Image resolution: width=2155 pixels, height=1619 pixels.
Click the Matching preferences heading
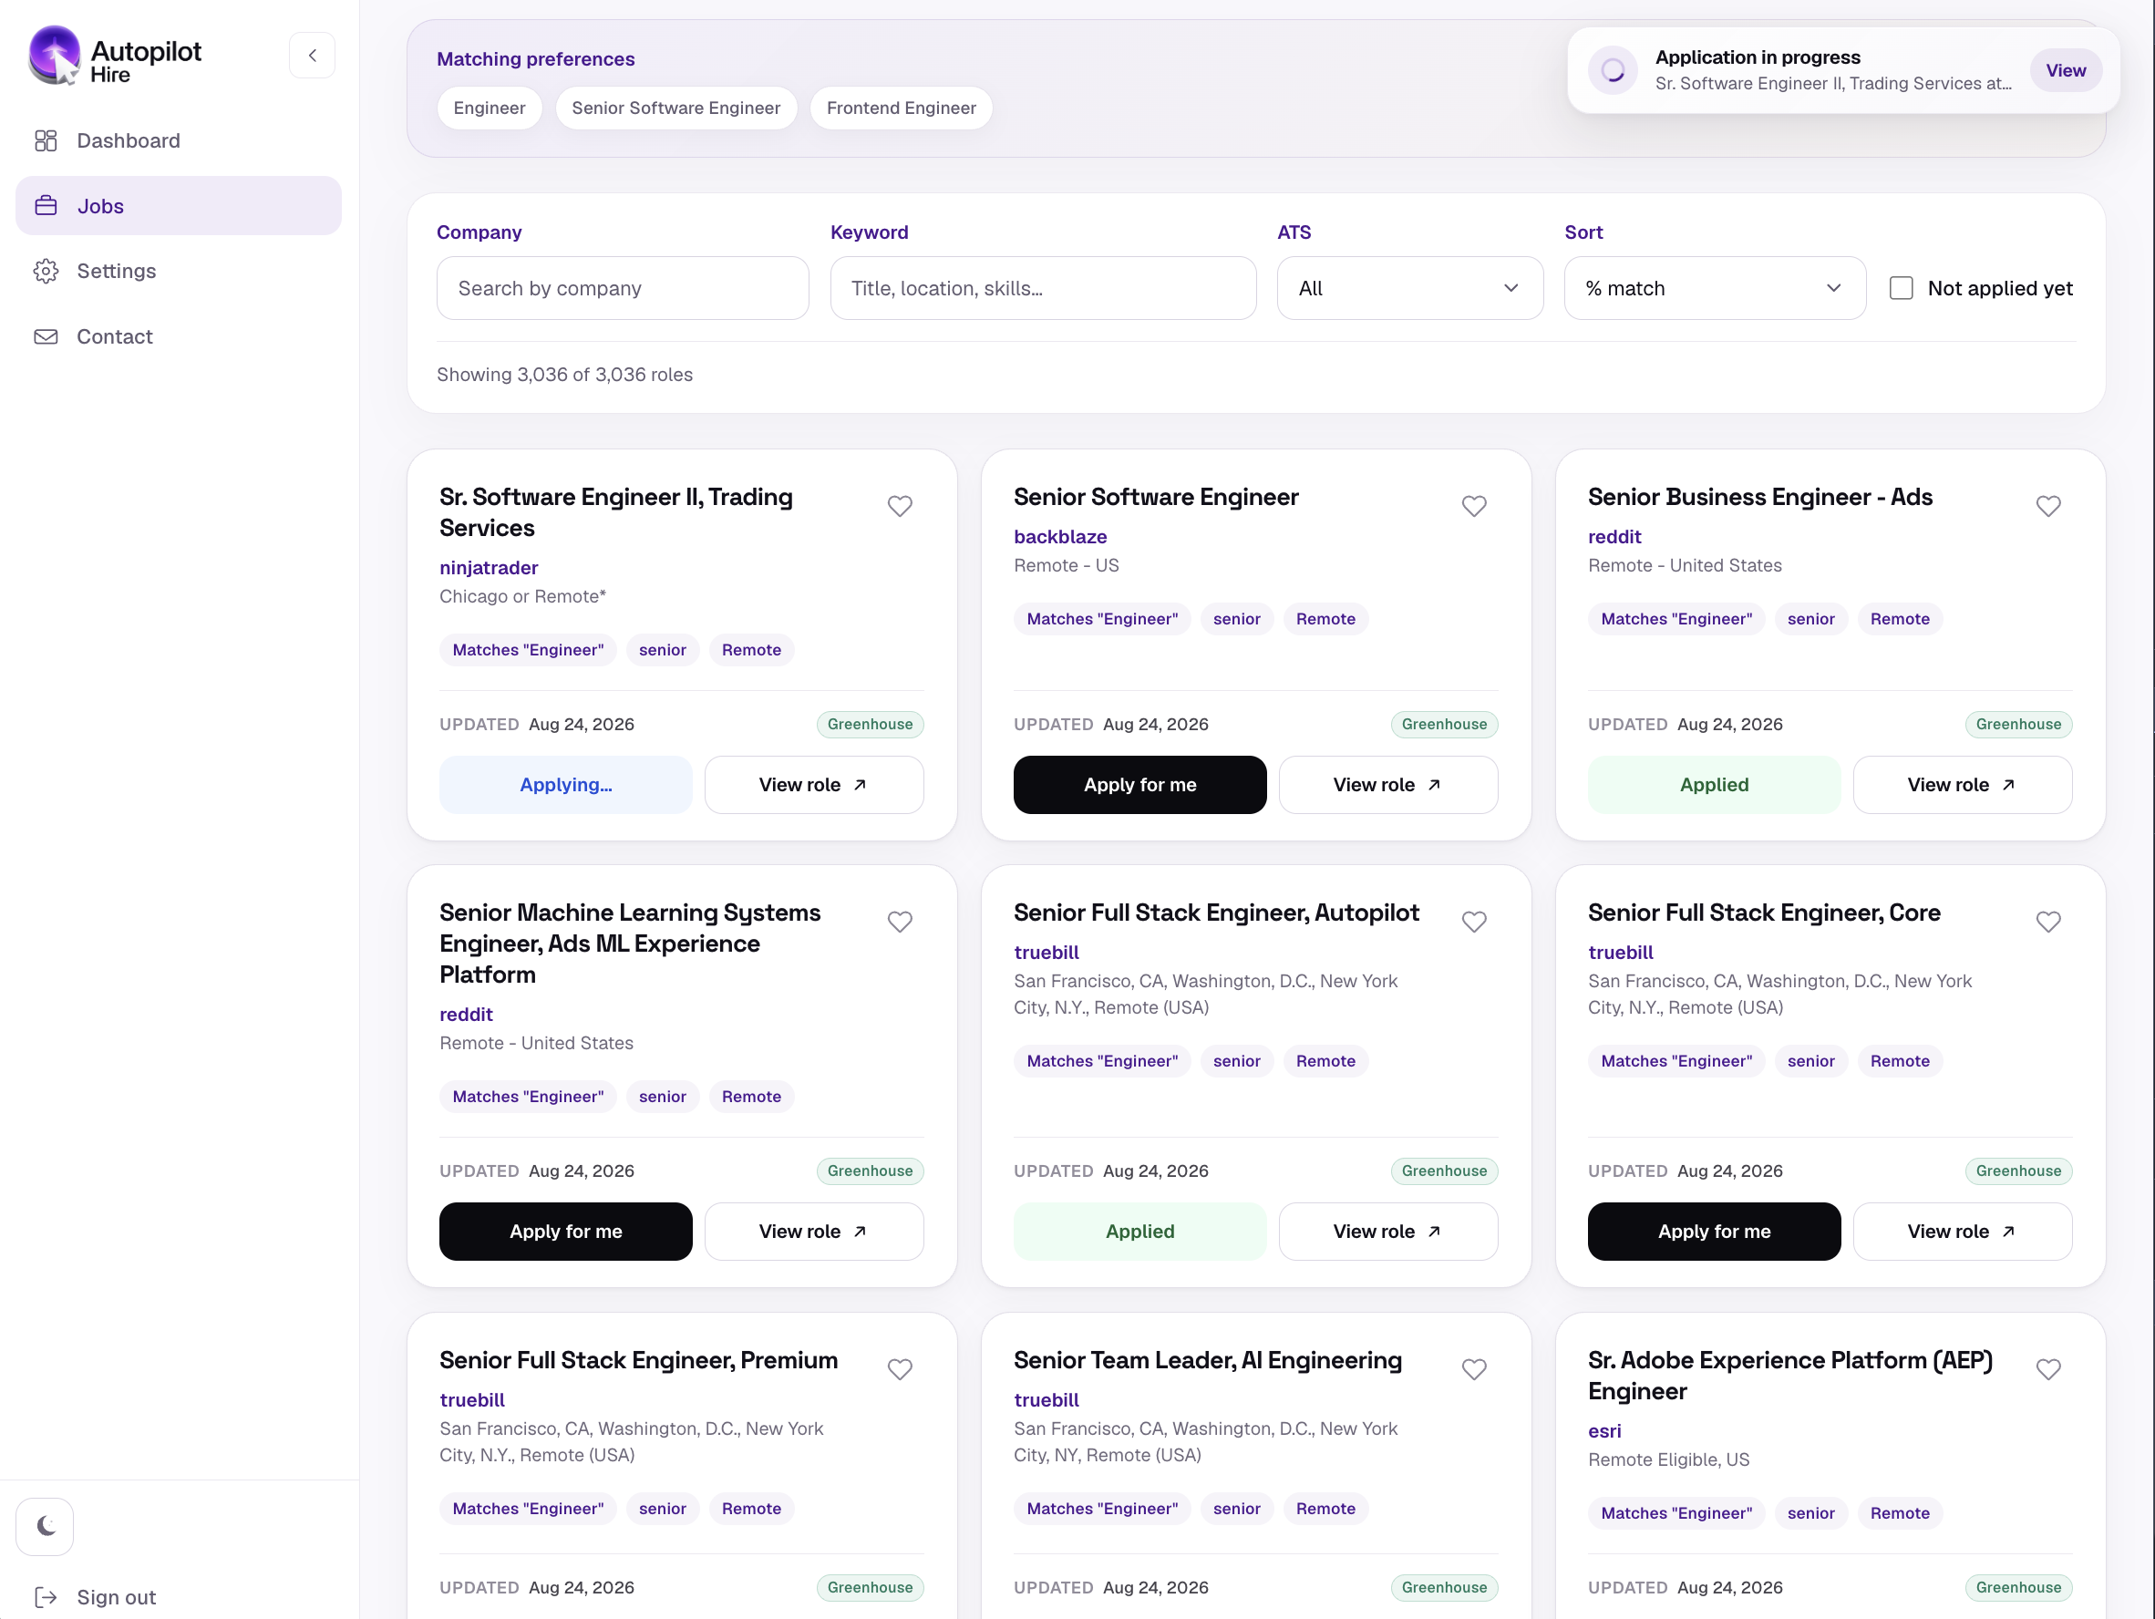(x=535, y=58)
